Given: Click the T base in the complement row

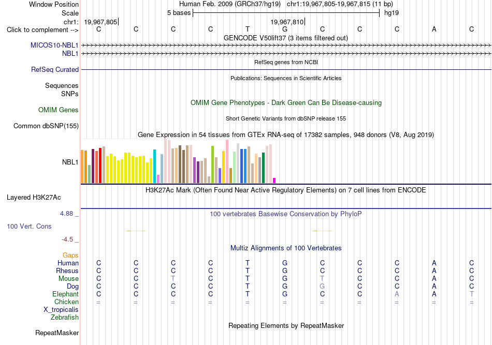Looking at the screenshot, I should (x=248, y=29).
